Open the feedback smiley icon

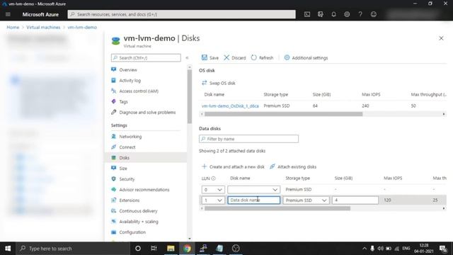point(374,14)
